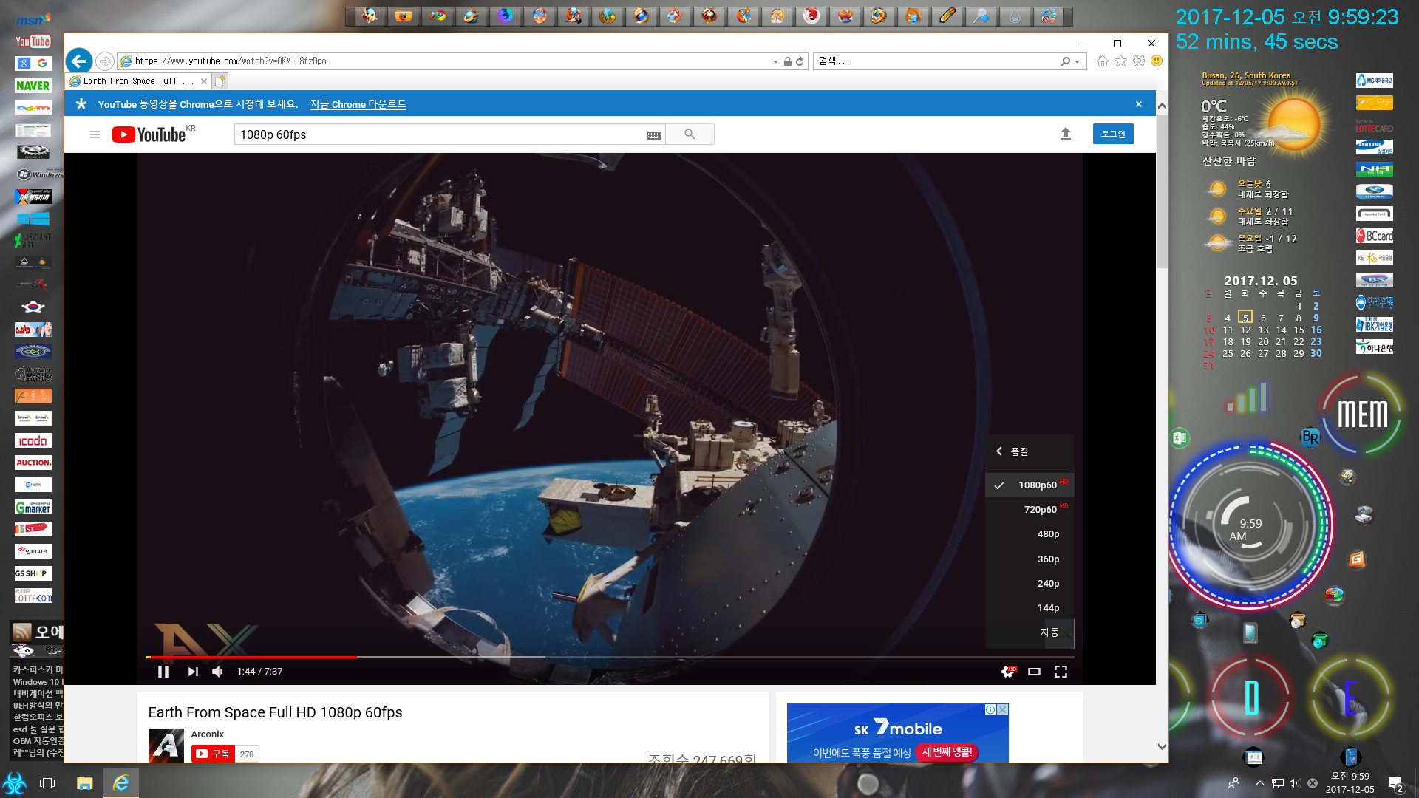The height and width of the screenshot is (798, 1419).
Task: Open the Arconix channel link
Action: (x=207, y=734)
